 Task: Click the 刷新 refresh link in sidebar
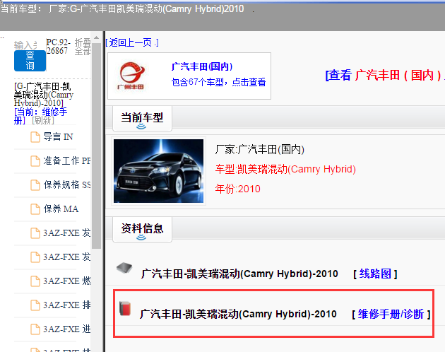(43, 120)
